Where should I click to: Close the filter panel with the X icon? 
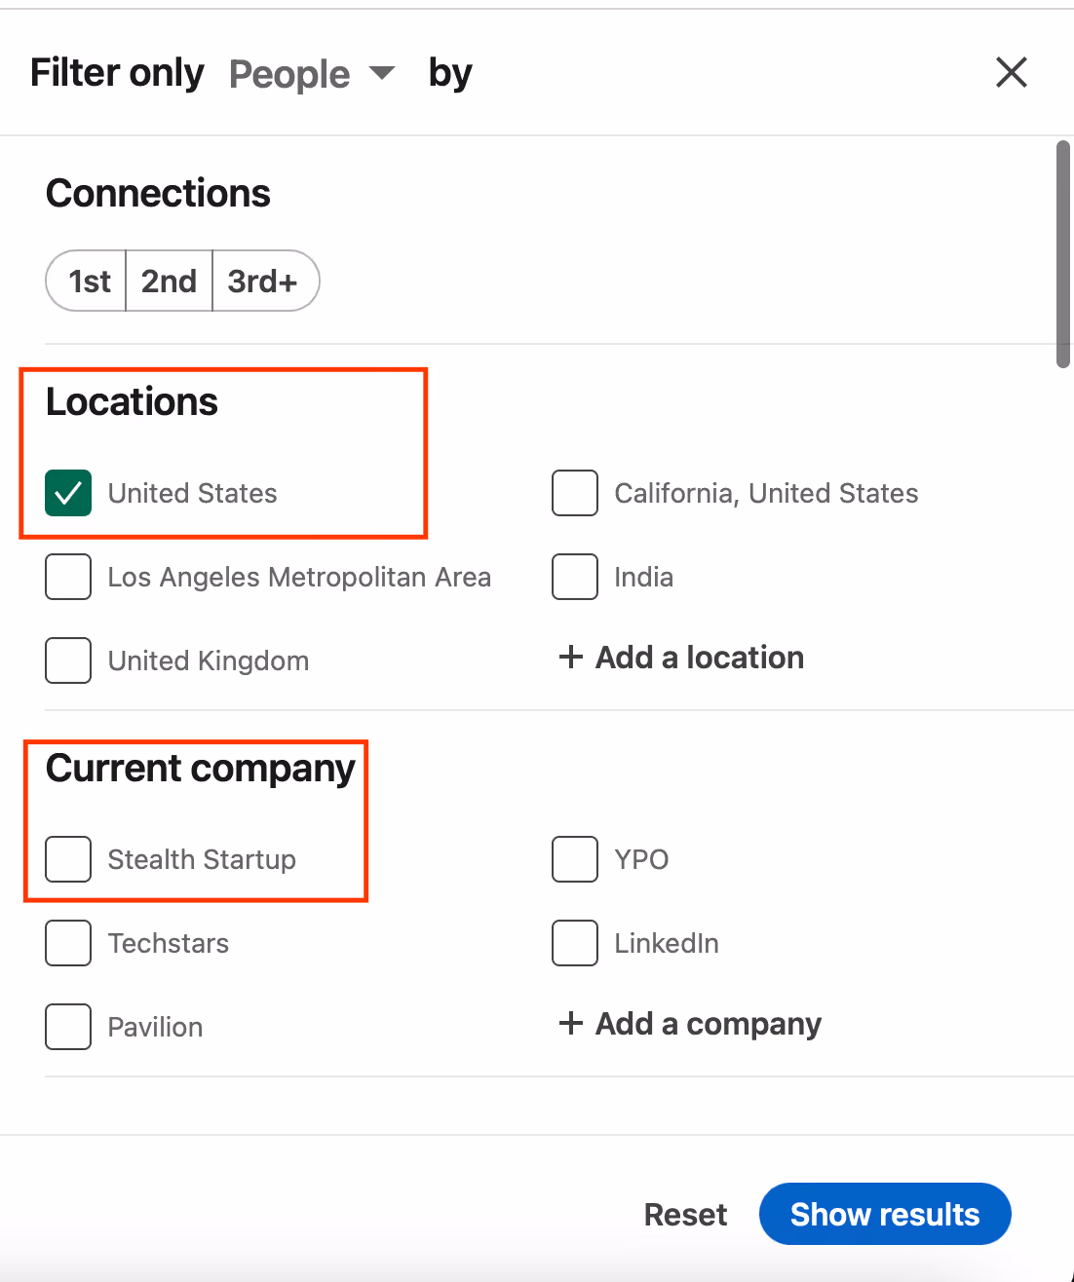pos(1012,72)
